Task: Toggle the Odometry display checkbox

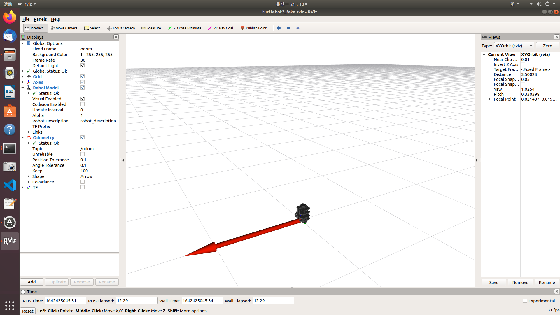Action: point(83,137)
